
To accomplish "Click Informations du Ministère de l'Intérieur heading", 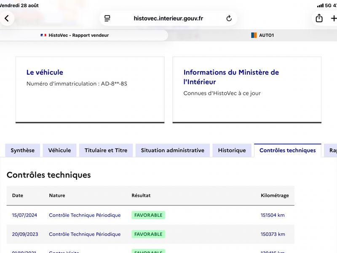I will coord(231,77).
